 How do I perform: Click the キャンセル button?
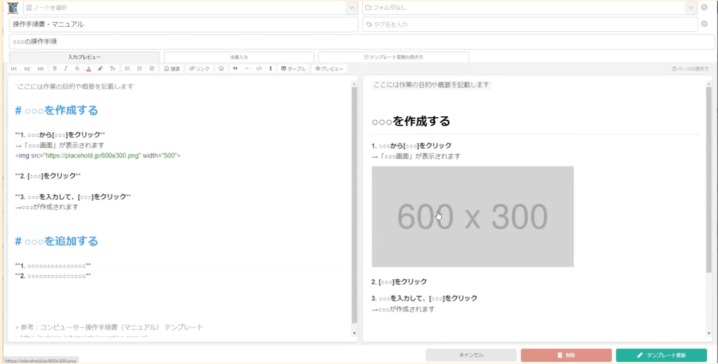[471, 355]
